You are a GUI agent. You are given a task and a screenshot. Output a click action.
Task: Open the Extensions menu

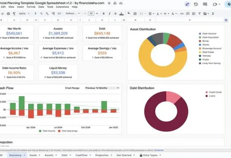[x=62, y=7]
